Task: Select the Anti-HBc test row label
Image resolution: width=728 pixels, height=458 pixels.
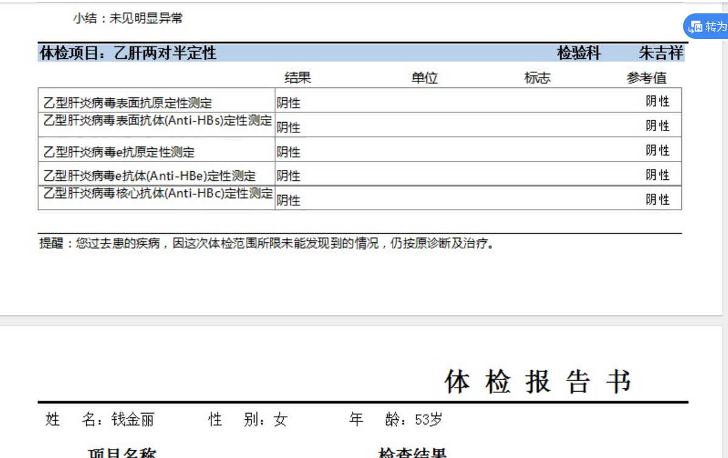Action: click(158, 193)
